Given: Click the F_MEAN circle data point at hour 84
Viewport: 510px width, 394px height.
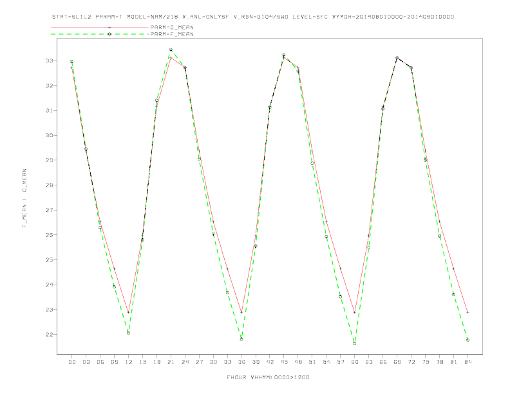Looking at the screenshot, I should [467, 340].
